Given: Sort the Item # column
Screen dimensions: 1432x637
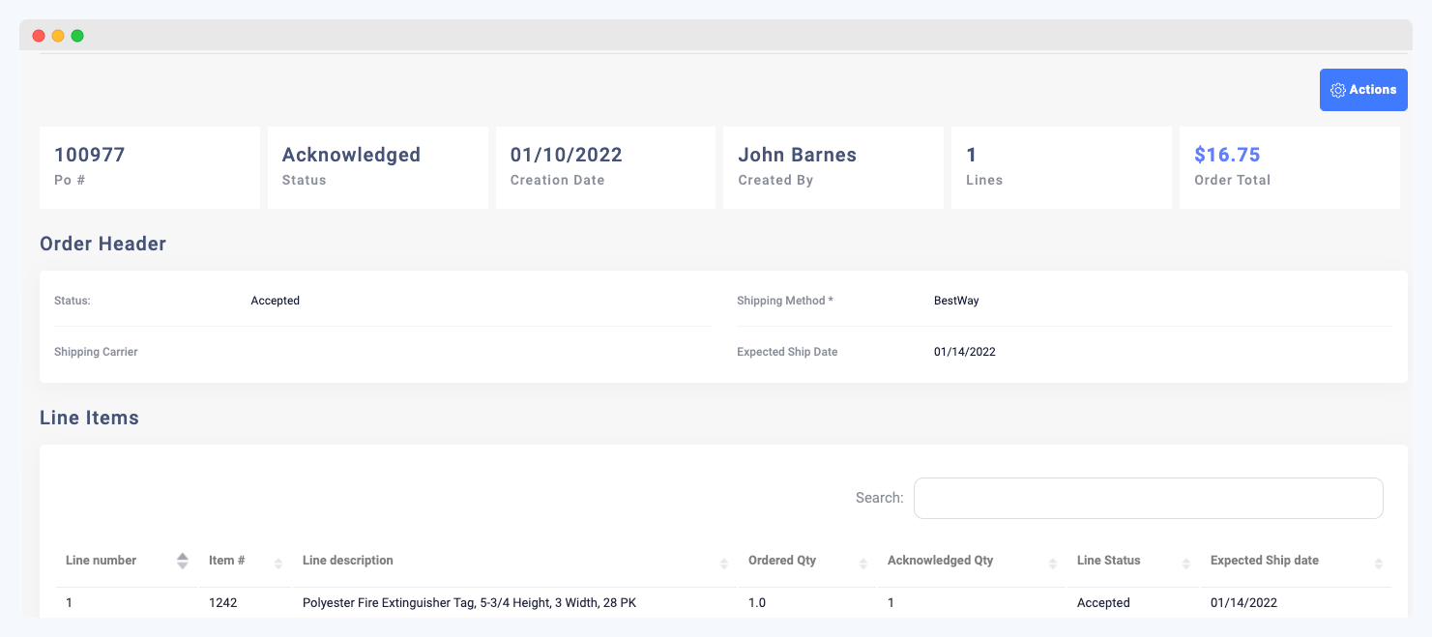Looking at the screenshot, I should coord(279,561).
